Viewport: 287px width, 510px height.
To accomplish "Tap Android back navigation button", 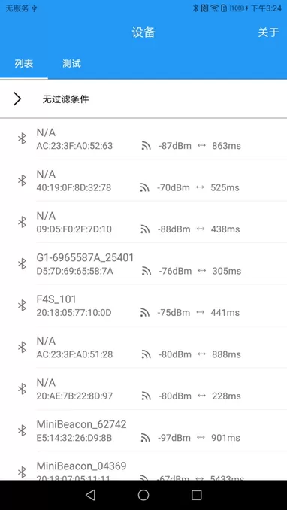I will point(90,495).
